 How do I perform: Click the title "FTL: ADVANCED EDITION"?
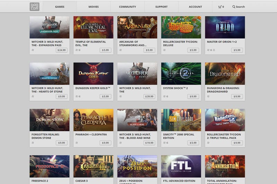179,181
